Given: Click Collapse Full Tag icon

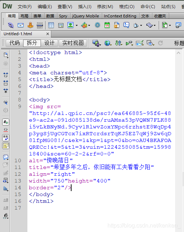Looking at the screenshot, I should 6,75.
